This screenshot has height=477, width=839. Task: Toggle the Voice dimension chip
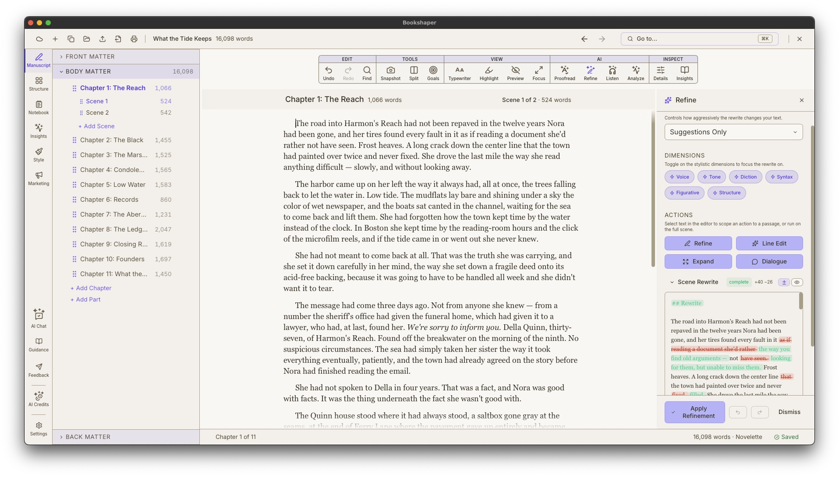click(x=680, y=177)
